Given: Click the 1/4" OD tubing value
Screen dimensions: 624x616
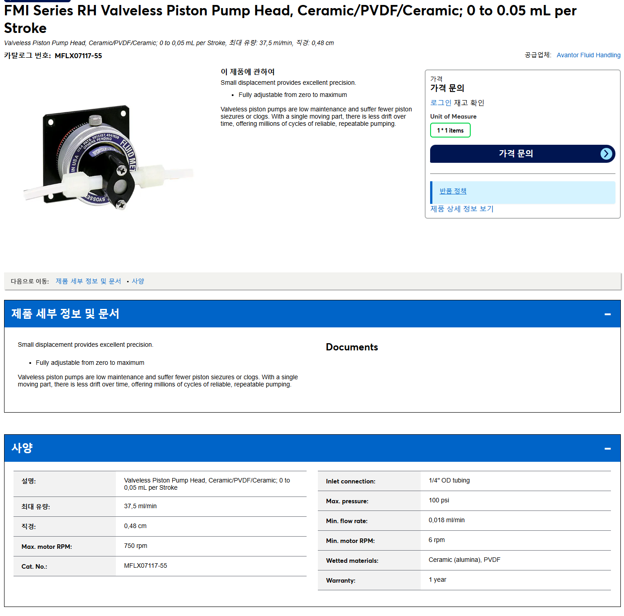Looking at the screenshot, I should tap(449, 481).
